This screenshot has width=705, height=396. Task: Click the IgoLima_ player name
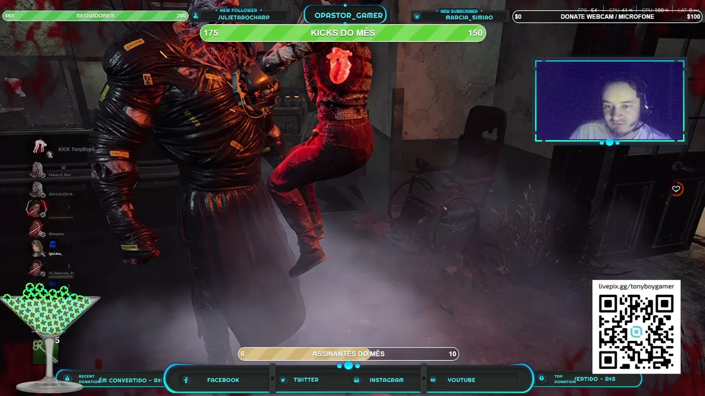pyautogui.click(x=55, y=254)
